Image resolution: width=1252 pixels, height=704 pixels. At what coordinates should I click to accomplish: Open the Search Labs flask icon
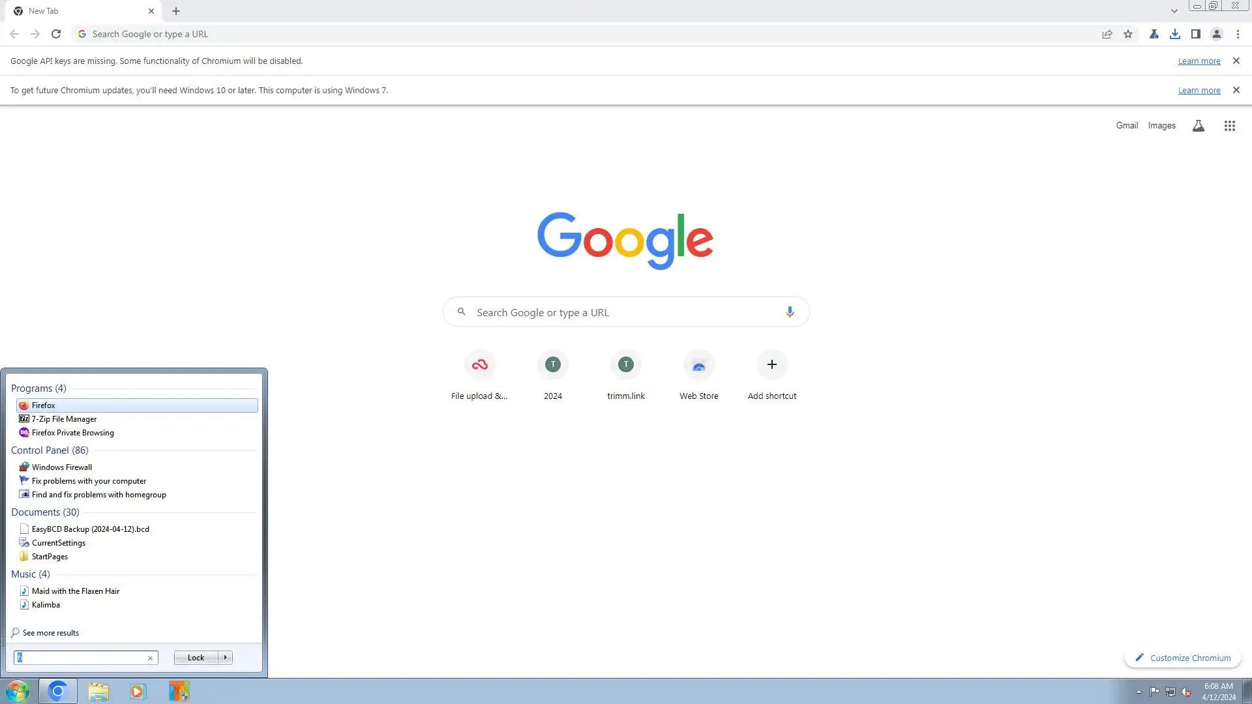coord(1198,126)
